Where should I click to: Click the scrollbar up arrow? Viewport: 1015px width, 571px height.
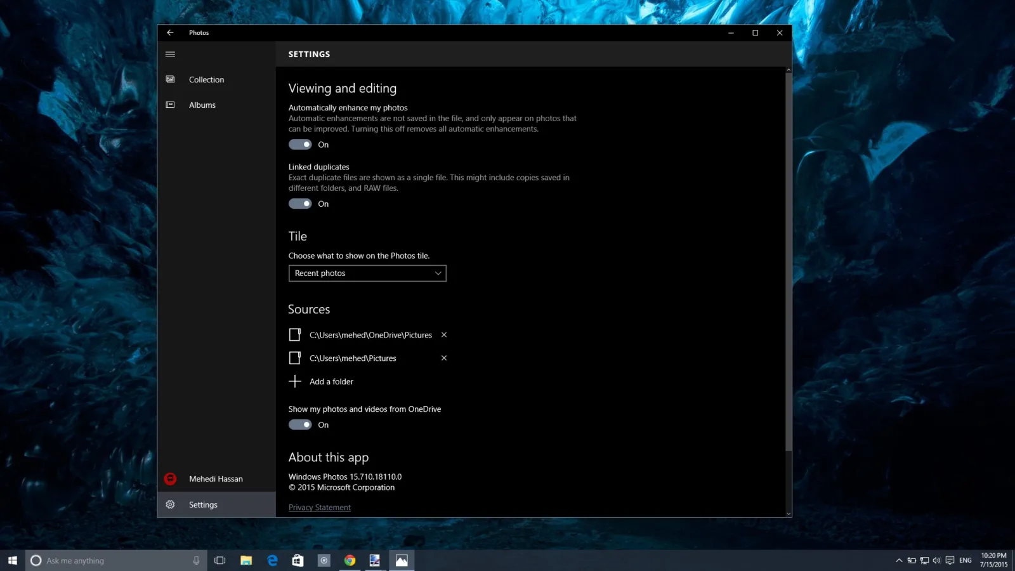coord(789,70)
